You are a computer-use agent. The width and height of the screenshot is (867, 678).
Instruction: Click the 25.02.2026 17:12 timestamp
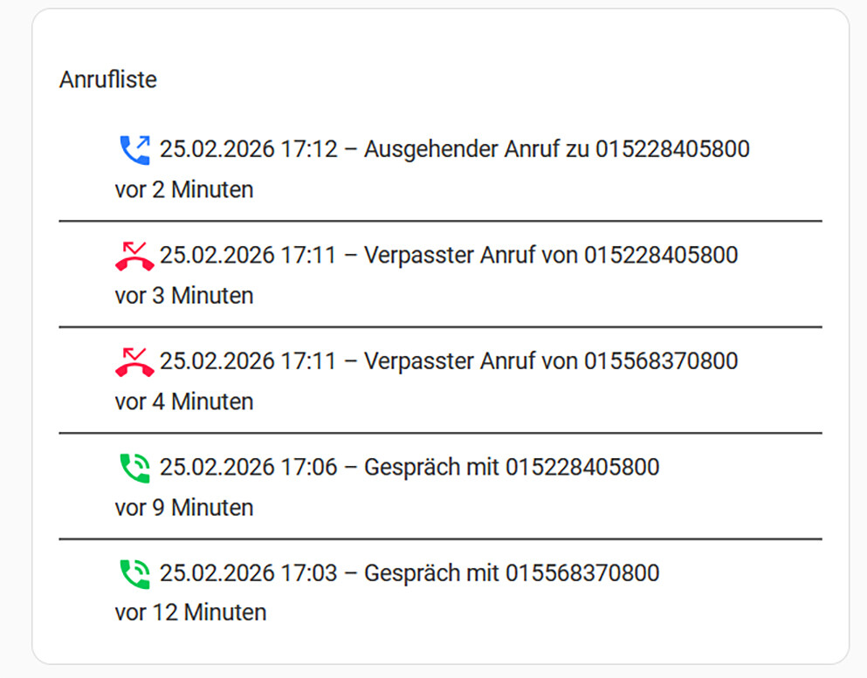pos(248,149)
